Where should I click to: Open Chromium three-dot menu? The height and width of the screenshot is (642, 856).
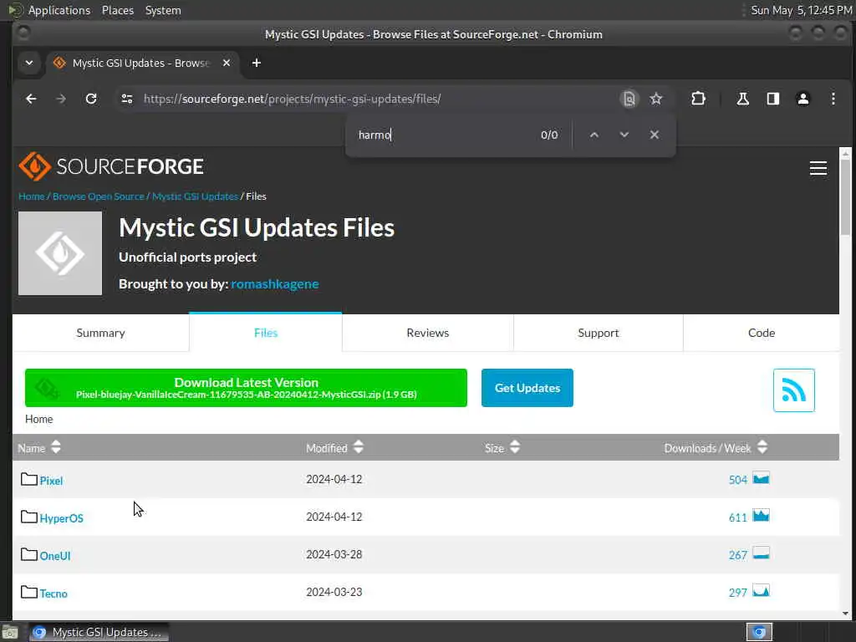(x=833, y=99)
